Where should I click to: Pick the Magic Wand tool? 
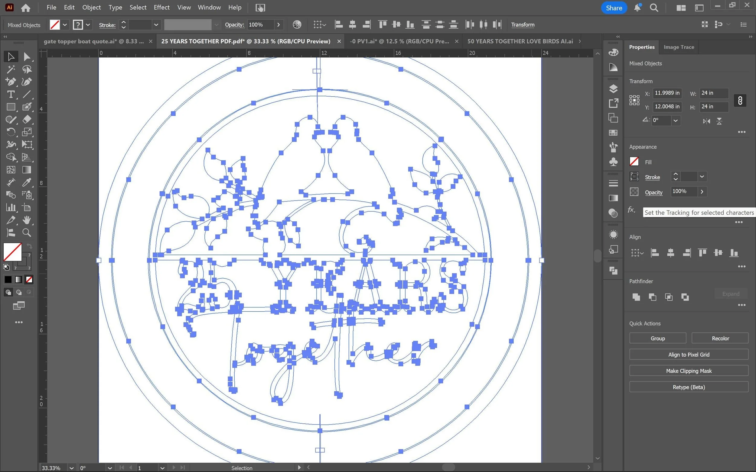[11, 69]
